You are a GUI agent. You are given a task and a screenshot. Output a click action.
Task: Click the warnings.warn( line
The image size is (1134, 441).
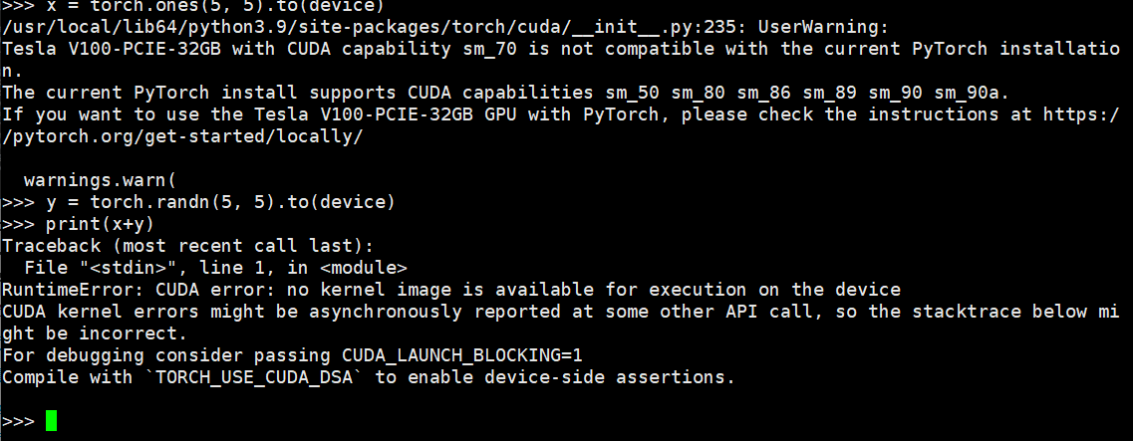point(100,180)
